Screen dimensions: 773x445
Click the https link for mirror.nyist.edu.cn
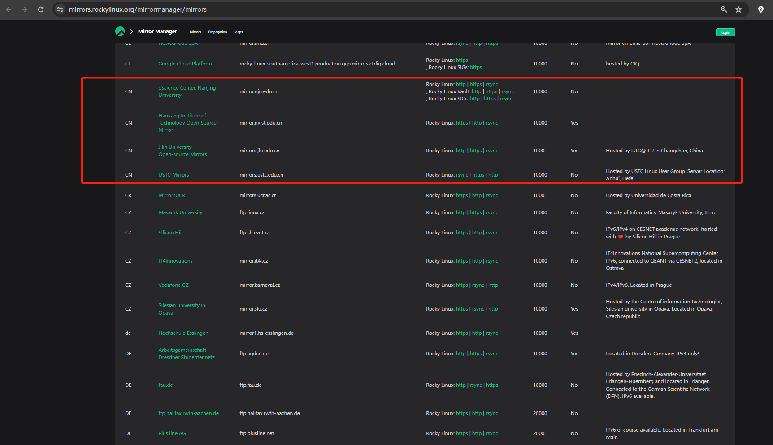coord(462,123)
